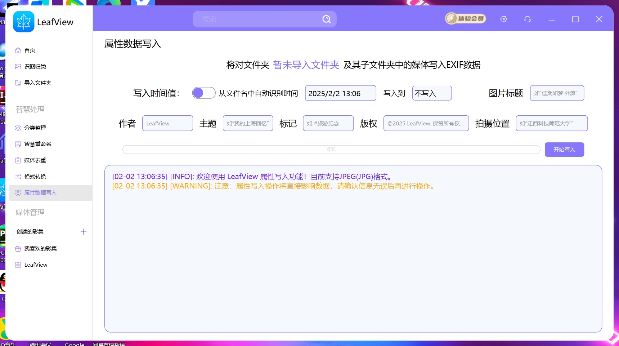Click the home icon beside 首页
Screen dimensions: 619x346
click(x=18, y=50)
